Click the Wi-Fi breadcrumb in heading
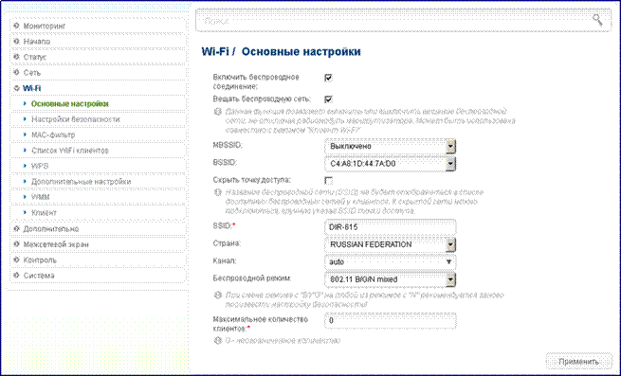The image size is (621, 376). click(x=215, y=52)
